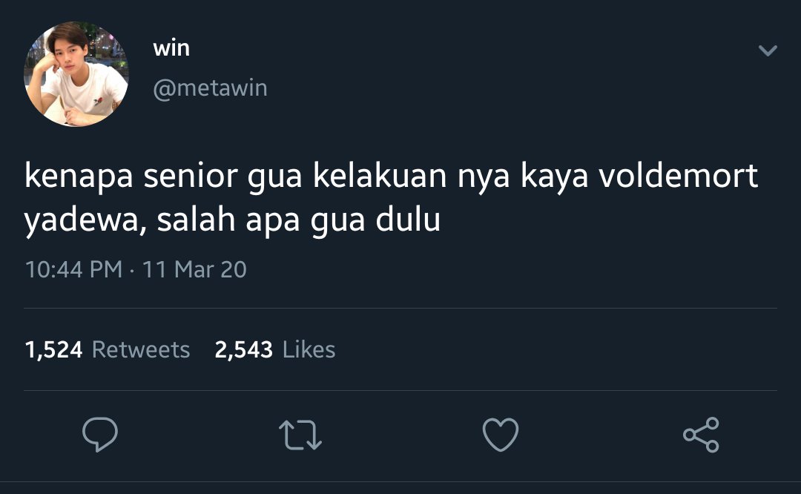Click the "Retweets" label
This screenshot has width=801, height=494.
[x=141, y=350]
